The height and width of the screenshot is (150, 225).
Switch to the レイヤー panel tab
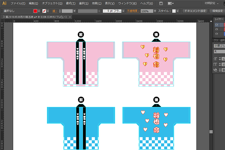219,19
